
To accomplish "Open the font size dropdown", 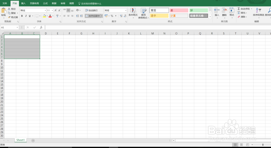I will tap(52, 10).
